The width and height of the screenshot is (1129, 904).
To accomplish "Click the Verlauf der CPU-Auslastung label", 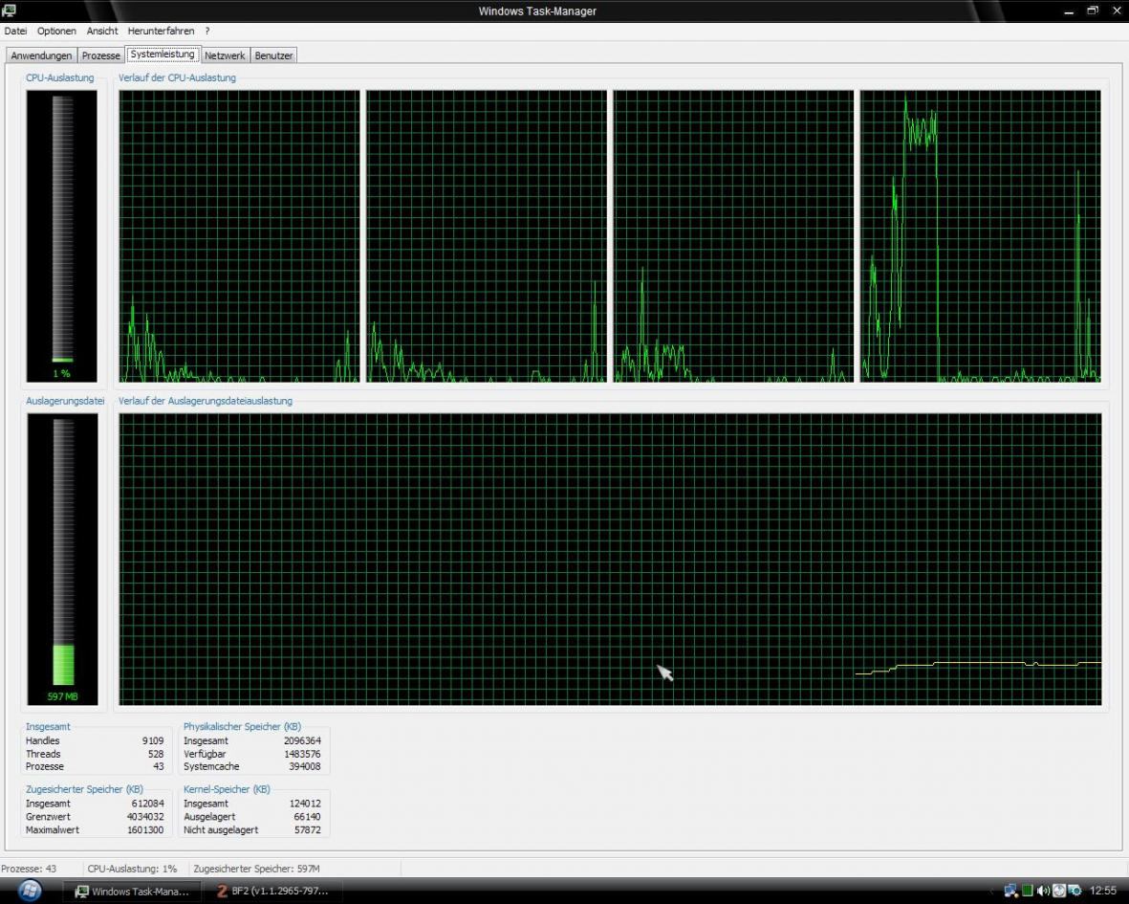I will 177,77.
